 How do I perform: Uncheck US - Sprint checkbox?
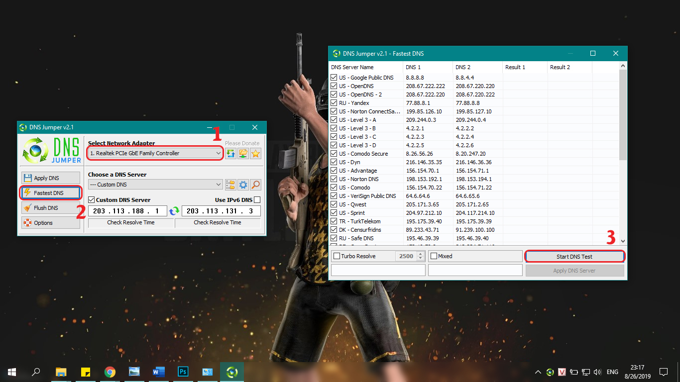coord(334,213)
